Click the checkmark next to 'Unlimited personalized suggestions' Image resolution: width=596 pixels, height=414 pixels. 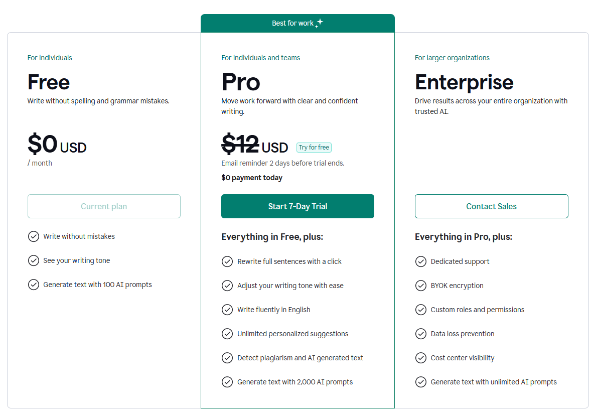click(x=227, y=333)
